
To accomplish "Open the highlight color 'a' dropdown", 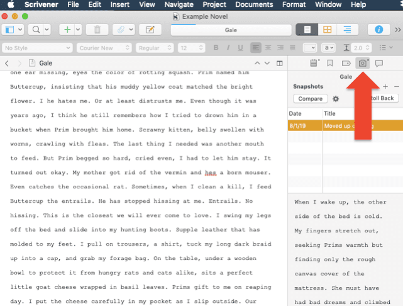I will tap(328, 48).
